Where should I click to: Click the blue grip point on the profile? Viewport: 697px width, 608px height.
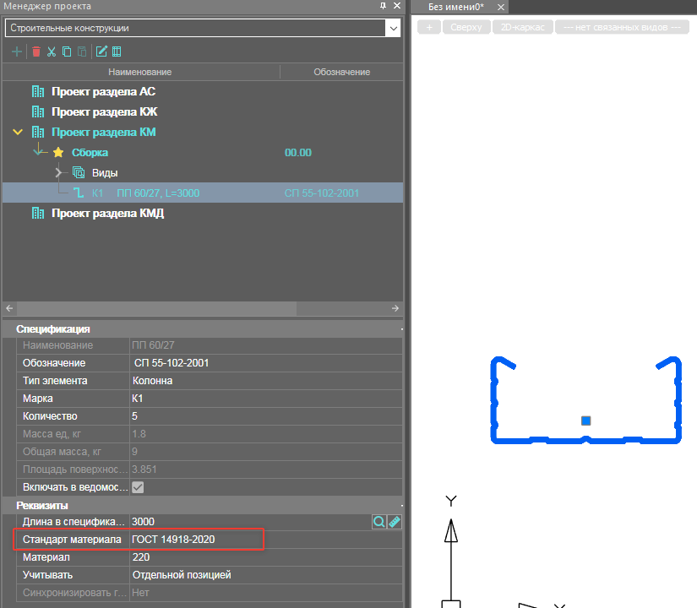(x=585, y=421)
